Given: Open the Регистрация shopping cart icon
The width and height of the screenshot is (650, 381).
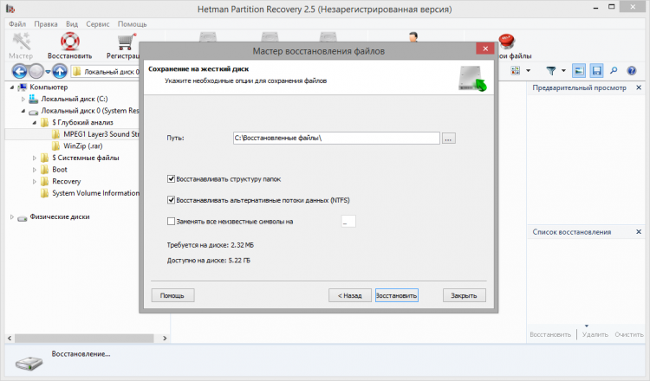Looking at the screenshot, I should coord(123,46).
